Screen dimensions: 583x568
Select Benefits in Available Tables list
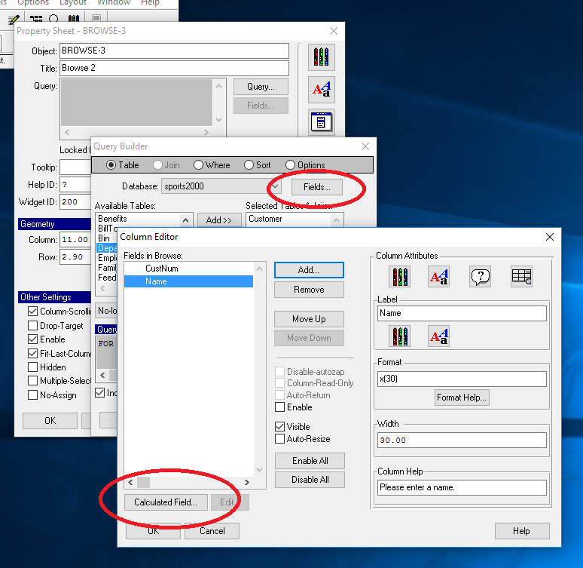tap(139, 219)
